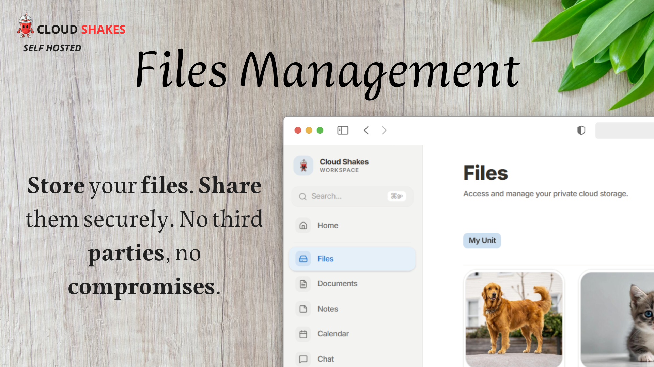Click the Calendar icon in sidebar
This screenshot has height=367, width=654.
click(303, 334)
